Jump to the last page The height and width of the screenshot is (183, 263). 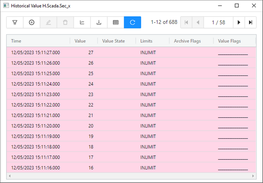pos(250,22)
